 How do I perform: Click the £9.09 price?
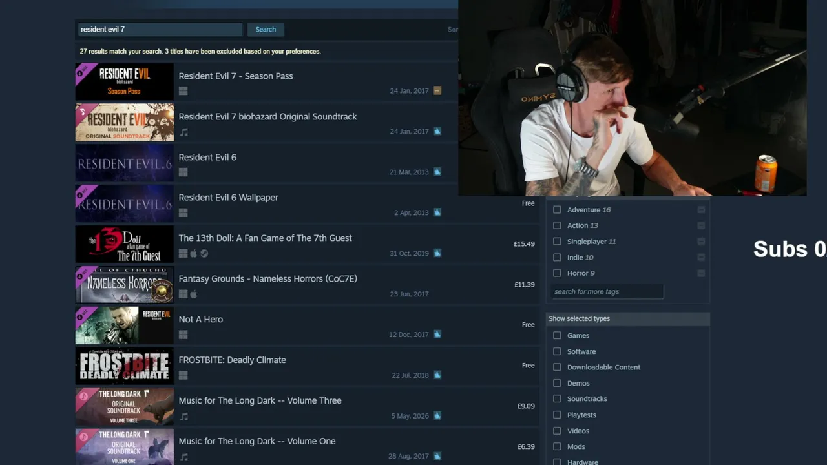[526, 406]
